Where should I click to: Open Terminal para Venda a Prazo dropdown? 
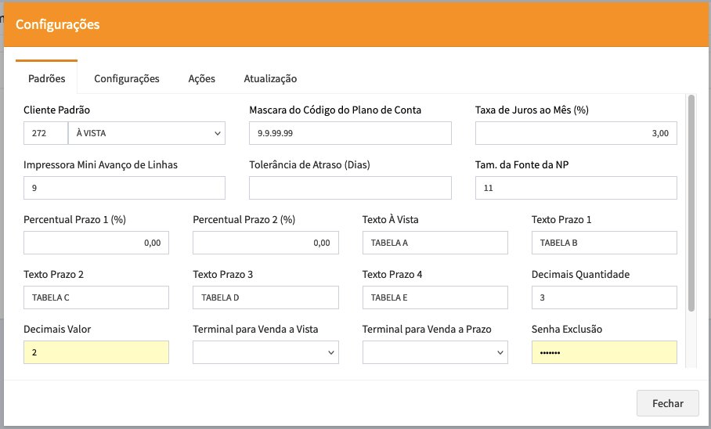435,353
